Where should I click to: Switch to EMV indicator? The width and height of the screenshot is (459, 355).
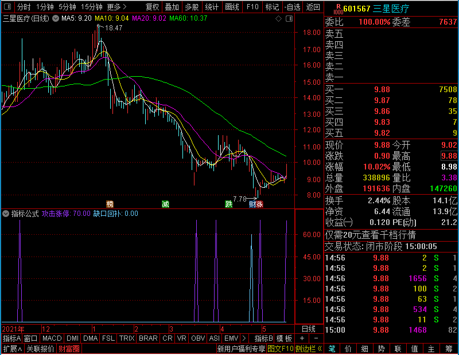pyautogui.click(x=231, y=338)
